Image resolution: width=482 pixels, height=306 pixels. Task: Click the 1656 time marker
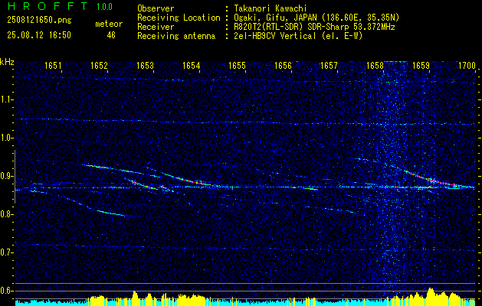click(283, 65)
